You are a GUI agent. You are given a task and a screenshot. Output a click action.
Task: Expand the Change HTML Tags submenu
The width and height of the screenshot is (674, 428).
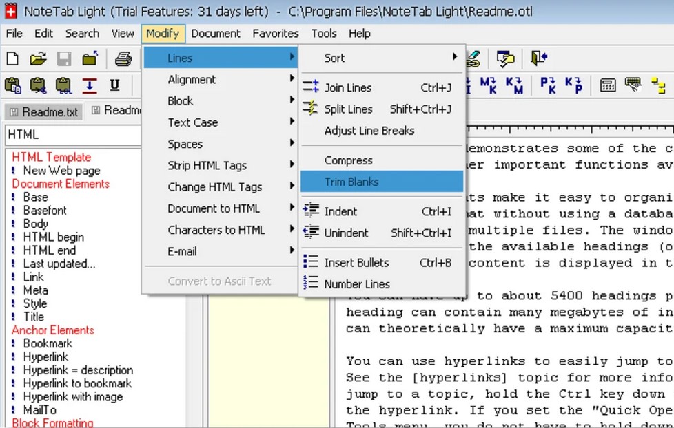[x=221, y=186]
